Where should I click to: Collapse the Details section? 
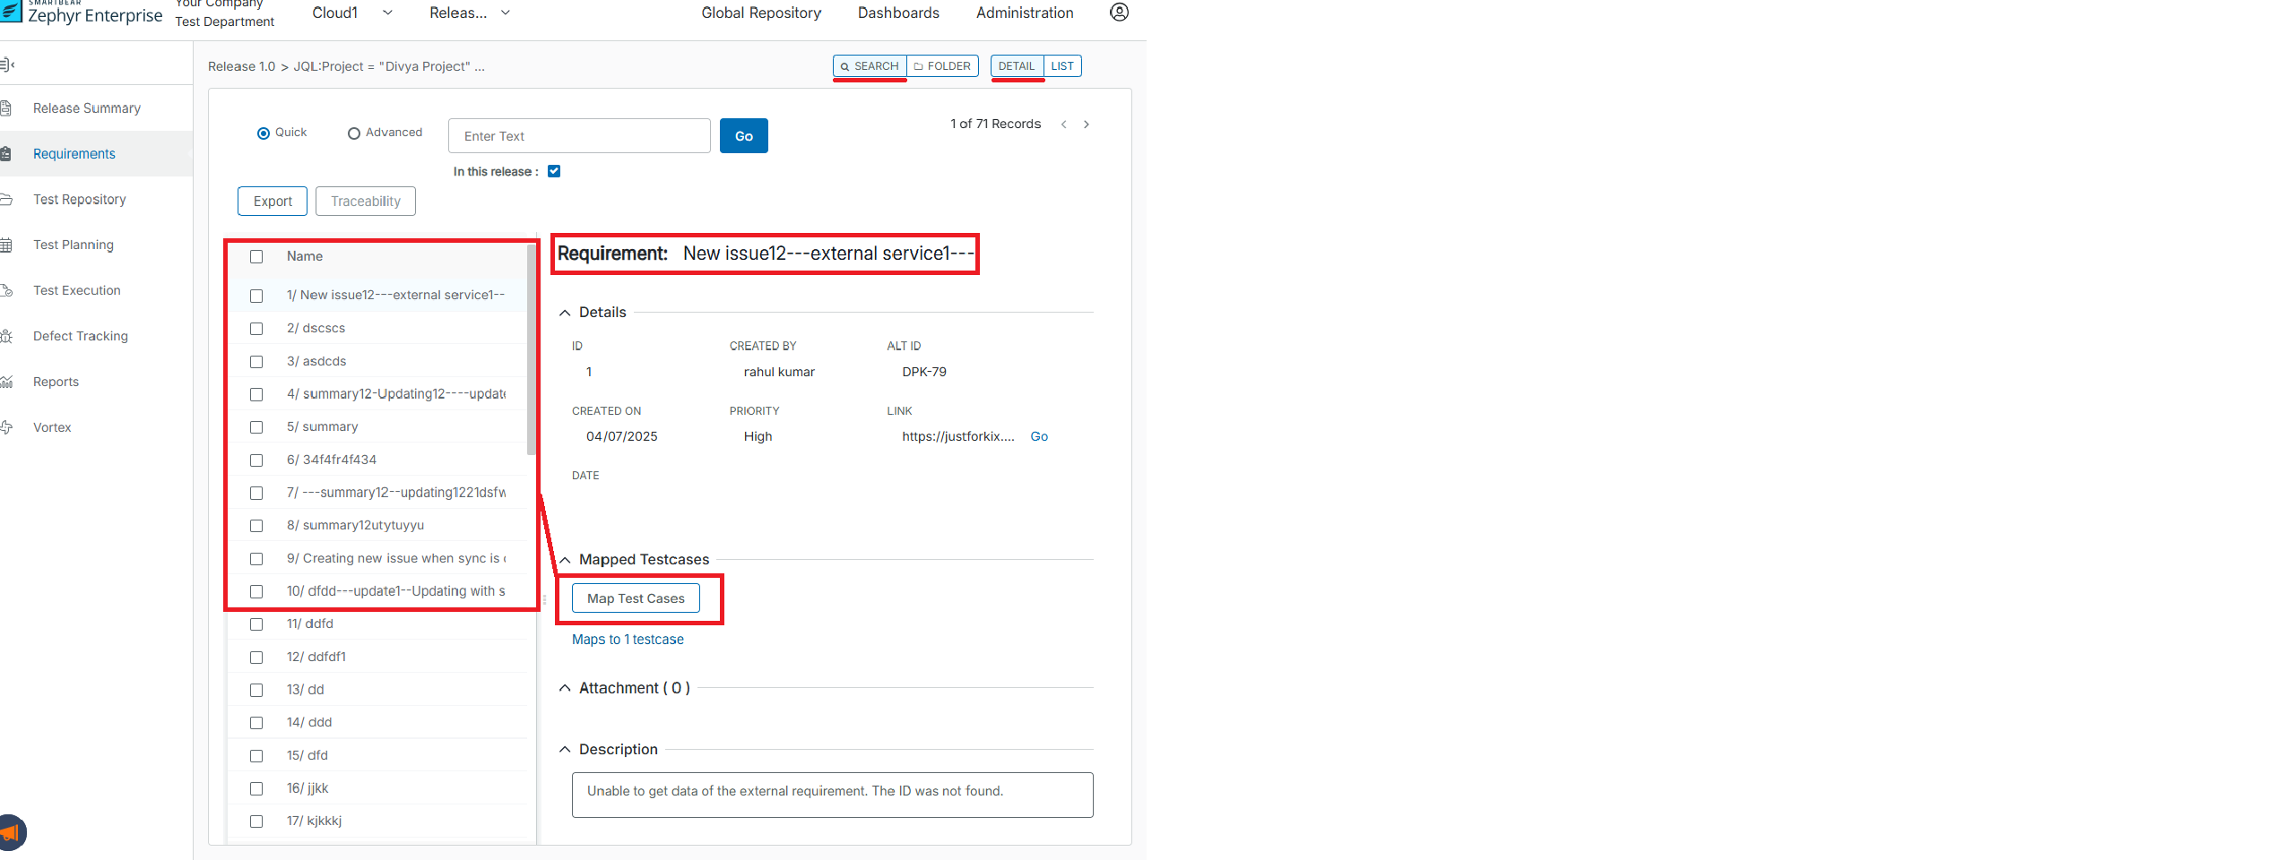[x=565, y=313]
